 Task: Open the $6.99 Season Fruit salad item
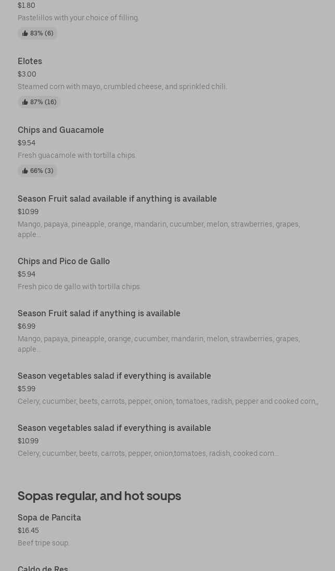pyautogui.click(x=99, y=314)
